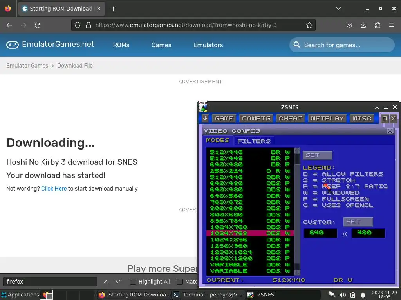This screenshot has height=300, width=401.
Task: Toggle the Match Case checkbox
Action: coord(180,282)
